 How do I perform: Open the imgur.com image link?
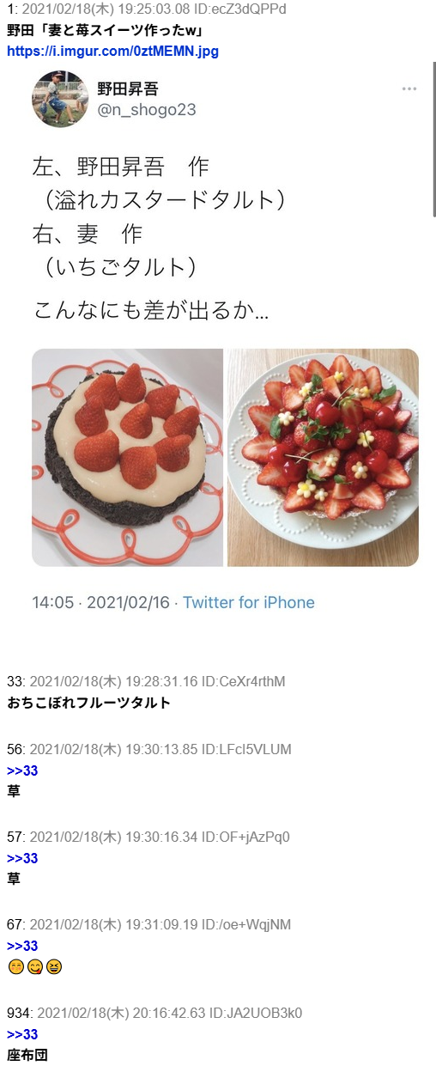(112, 52)
